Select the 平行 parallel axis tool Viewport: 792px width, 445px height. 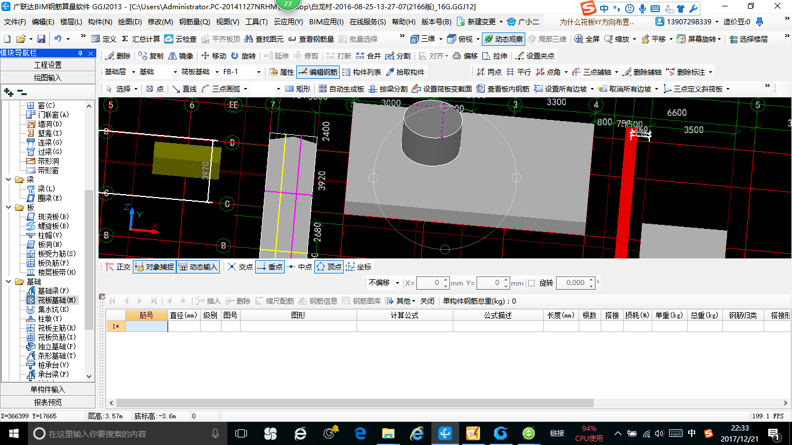pyautogui.click(x=518, y=72)
